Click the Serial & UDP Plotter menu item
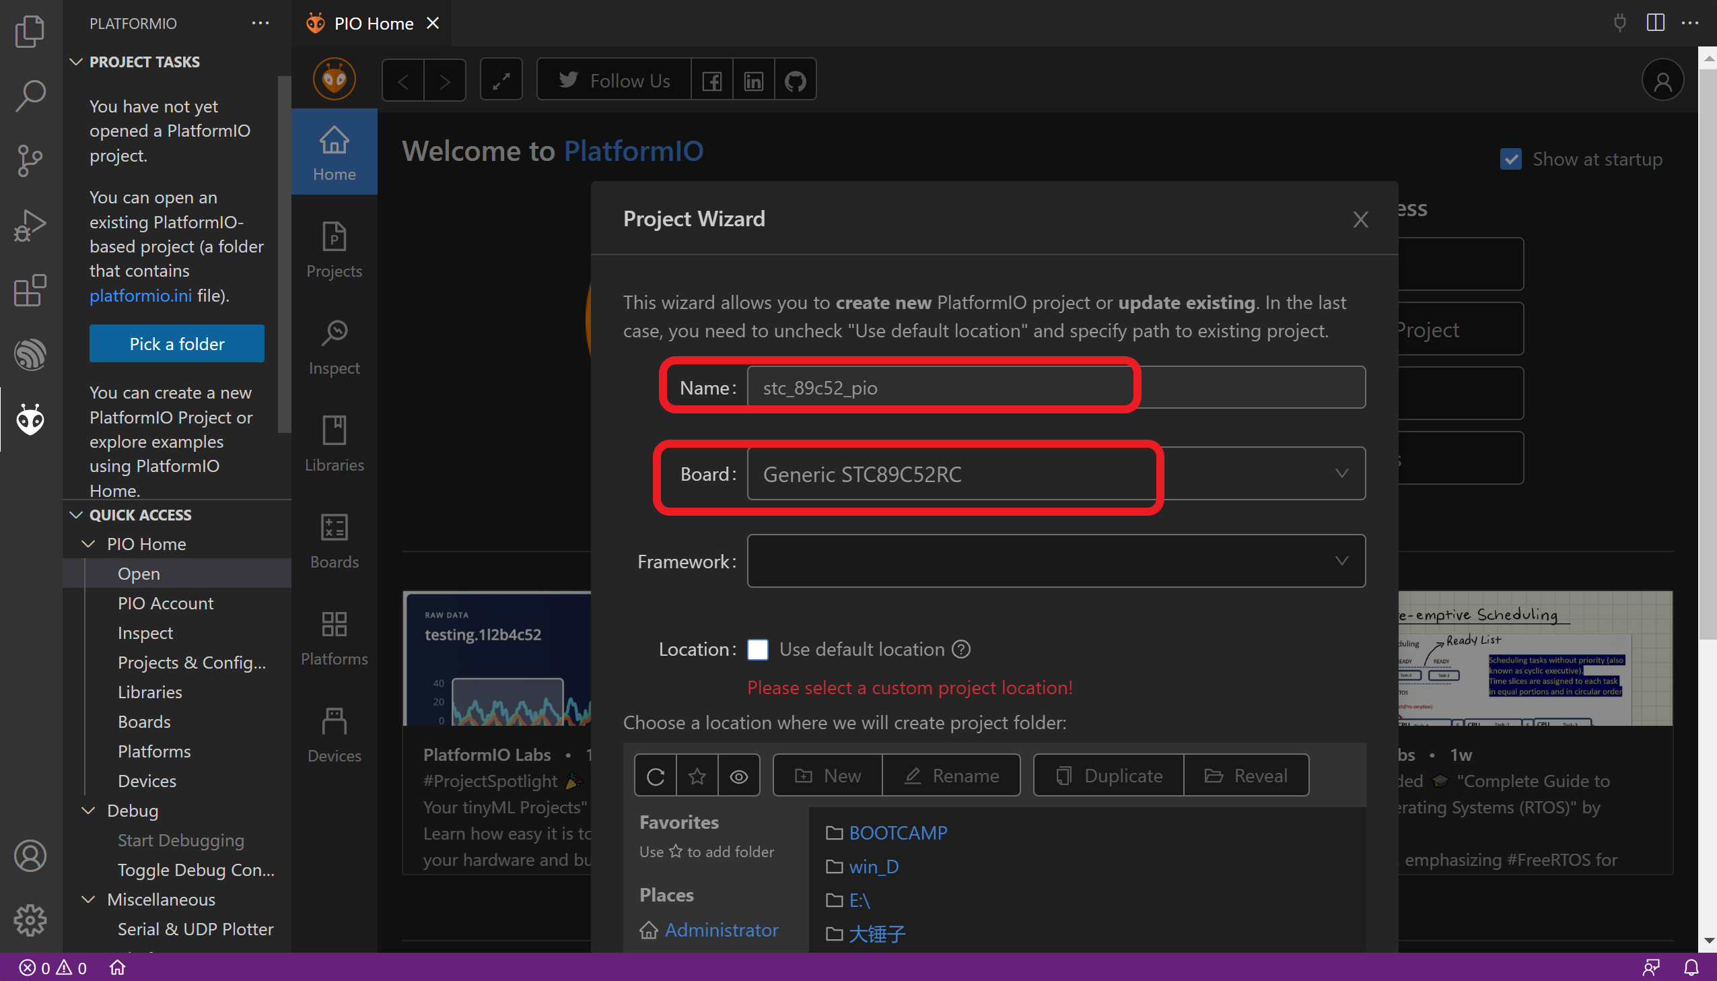 point(195,928)
